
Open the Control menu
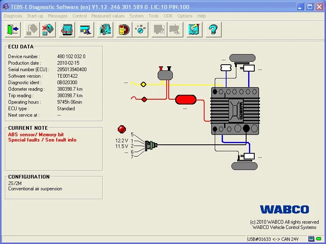pyautogui.click(x=79, y=16)
